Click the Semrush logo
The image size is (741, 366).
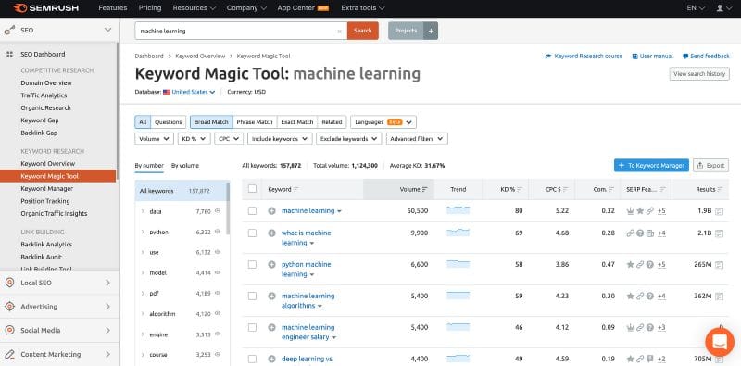pyautogui.click(x=45, y=8)
